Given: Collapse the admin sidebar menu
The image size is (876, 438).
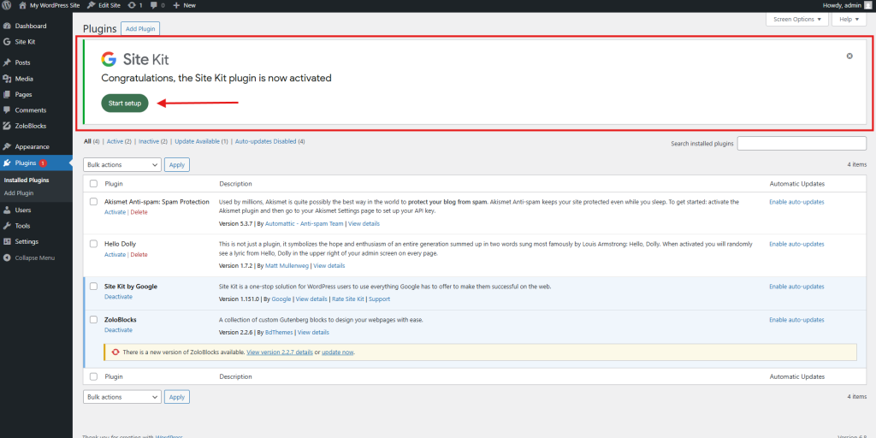Looking at the screenshot, I should click(x=34, y=257).
